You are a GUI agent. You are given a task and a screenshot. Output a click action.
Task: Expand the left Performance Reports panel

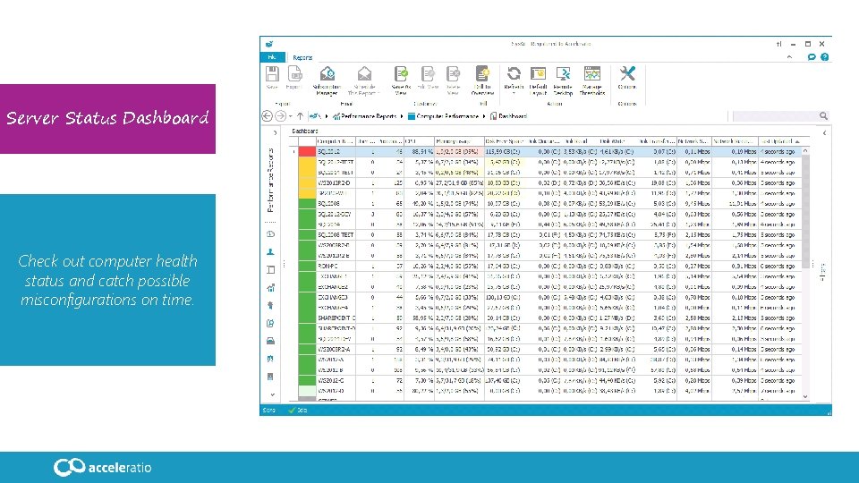275,132
